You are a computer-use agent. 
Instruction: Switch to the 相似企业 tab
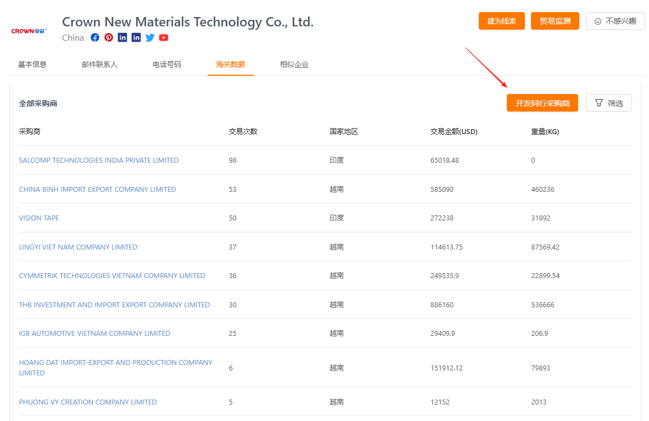point(294,64)
